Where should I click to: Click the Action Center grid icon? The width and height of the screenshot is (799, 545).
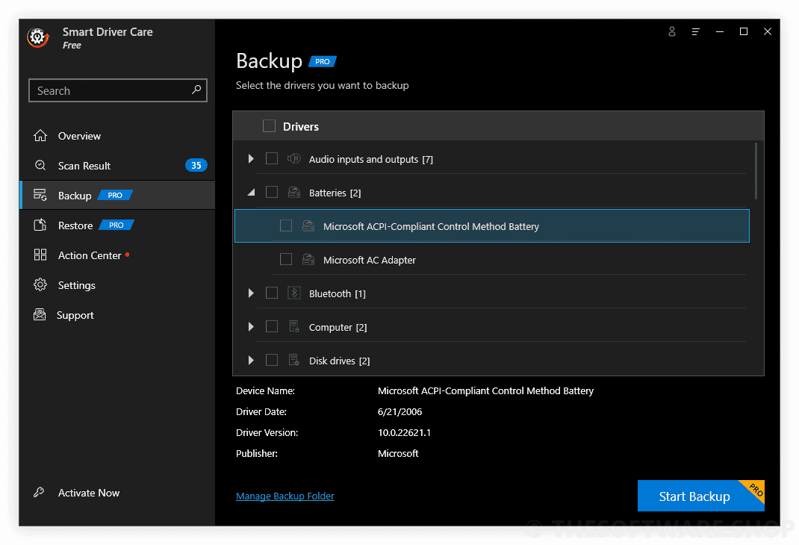pyautogui.click(x=40, y=255)
